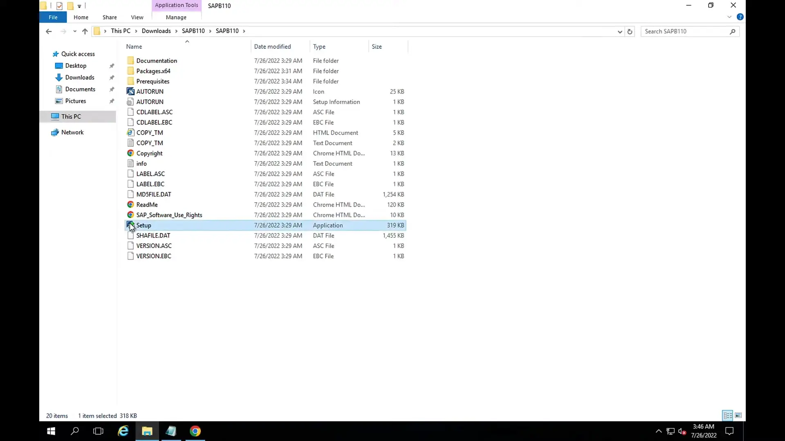The width and height of the screenshot is (785, 441).
Task: Expand chevron after This PC in breadcrumb
Action: point(136,31)
